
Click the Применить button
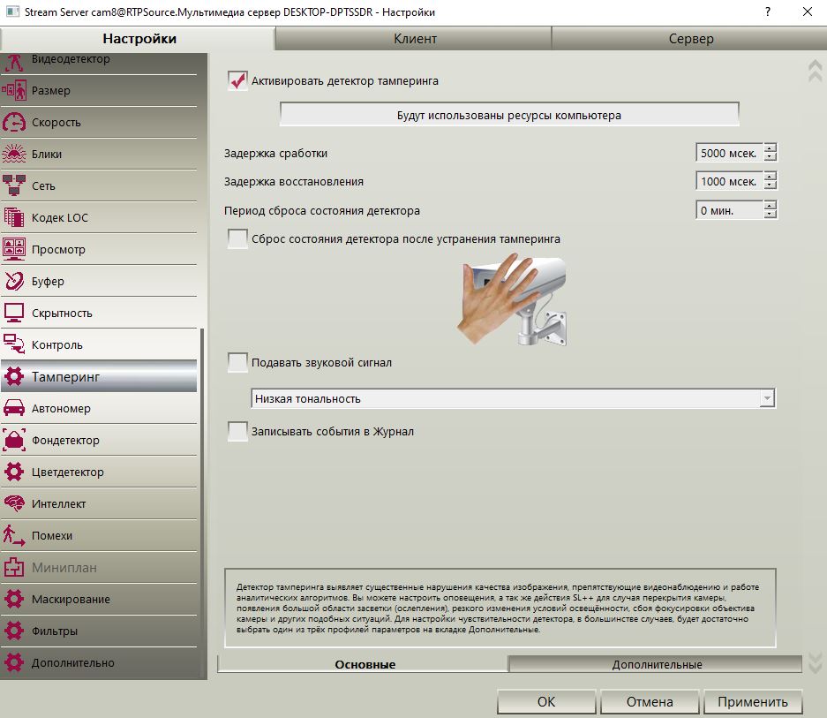point(753,701)
